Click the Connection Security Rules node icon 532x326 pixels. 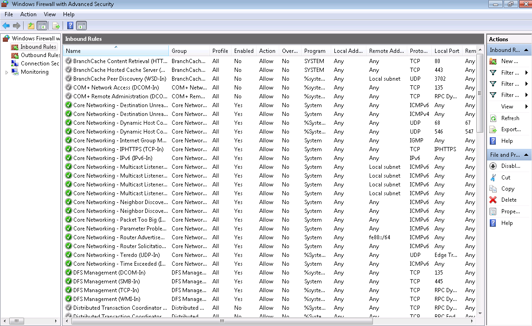(15, 63)
